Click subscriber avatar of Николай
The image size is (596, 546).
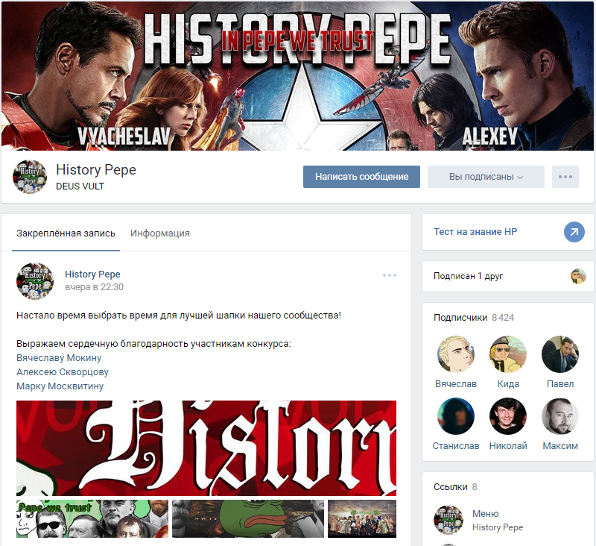(508, 416)
